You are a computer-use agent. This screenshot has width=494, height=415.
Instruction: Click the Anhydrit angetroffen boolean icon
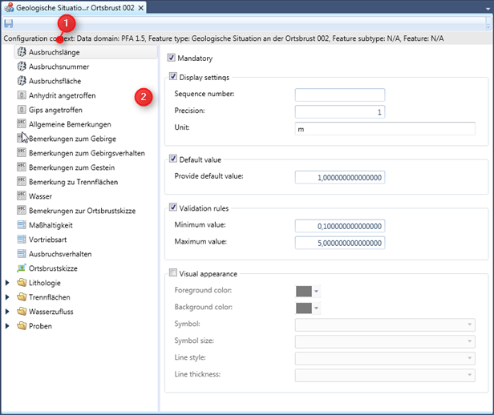[x=22, y=95]
